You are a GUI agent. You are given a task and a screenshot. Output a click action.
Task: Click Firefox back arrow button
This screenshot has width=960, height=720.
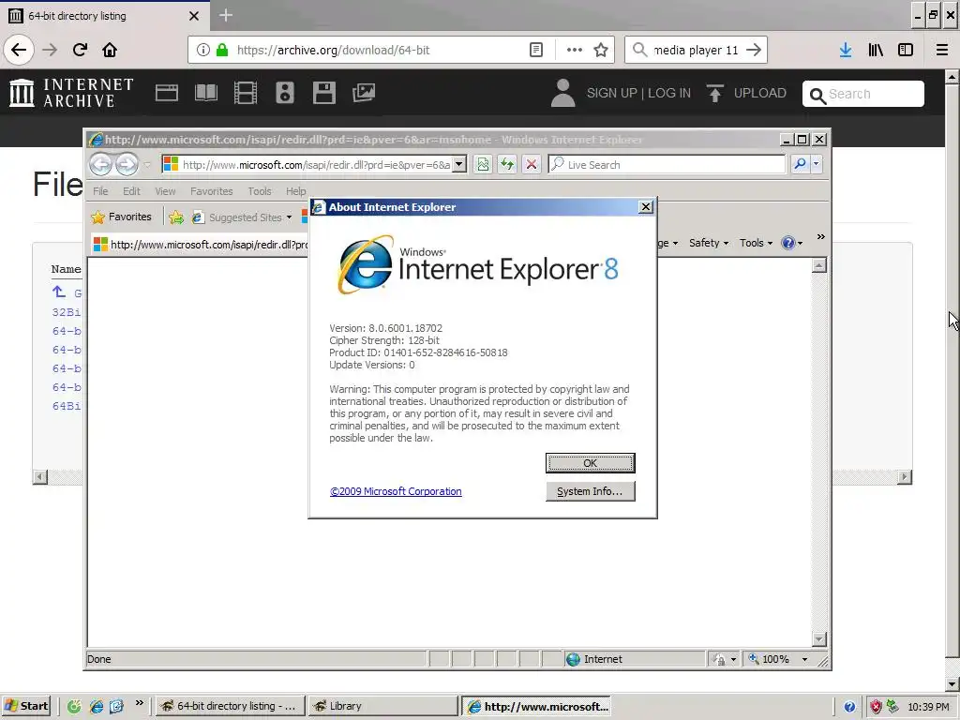[19, 50]
